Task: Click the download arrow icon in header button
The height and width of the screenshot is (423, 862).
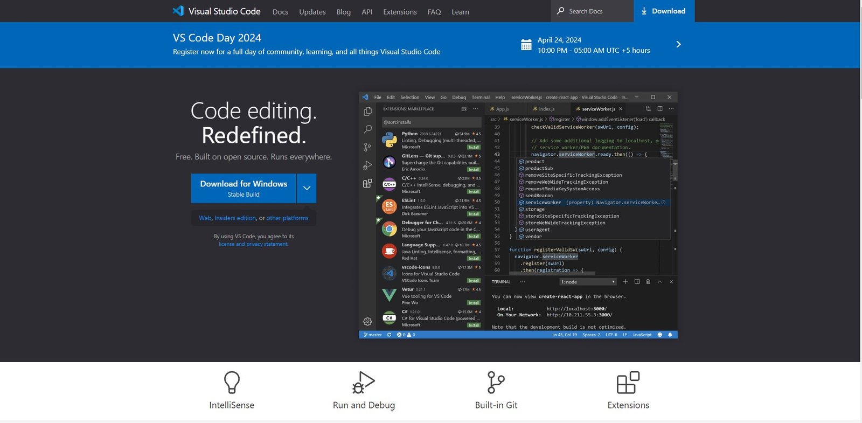Action: (644, 11)
